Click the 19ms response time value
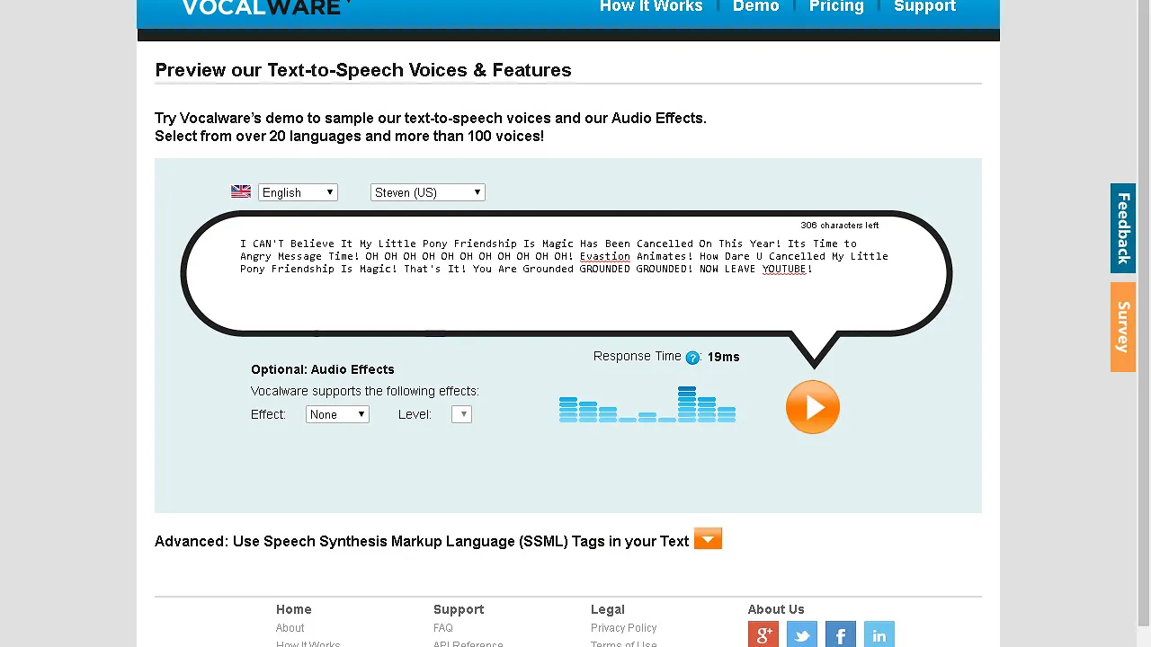 [723, 357]
